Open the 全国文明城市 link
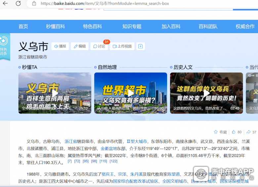 coord(175,181)
